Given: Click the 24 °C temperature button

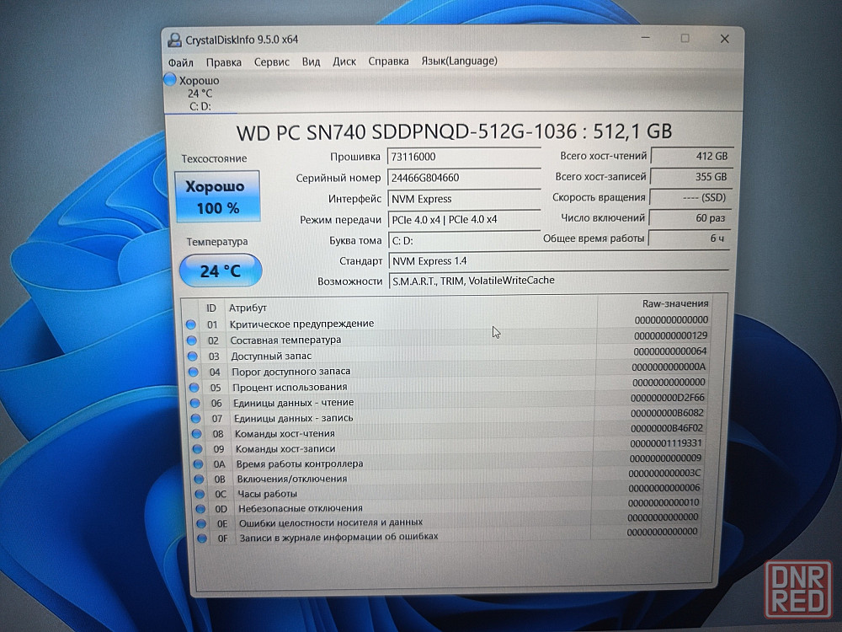Looking at the screenshot, I should 221,271.
